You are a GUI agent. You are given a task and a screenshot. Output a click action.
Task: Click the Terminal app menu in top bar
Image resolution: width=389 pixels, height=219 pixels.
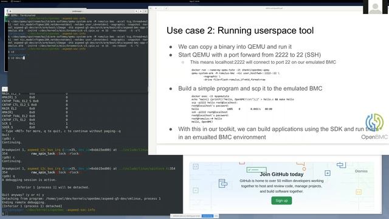click(x=16, y=1)
